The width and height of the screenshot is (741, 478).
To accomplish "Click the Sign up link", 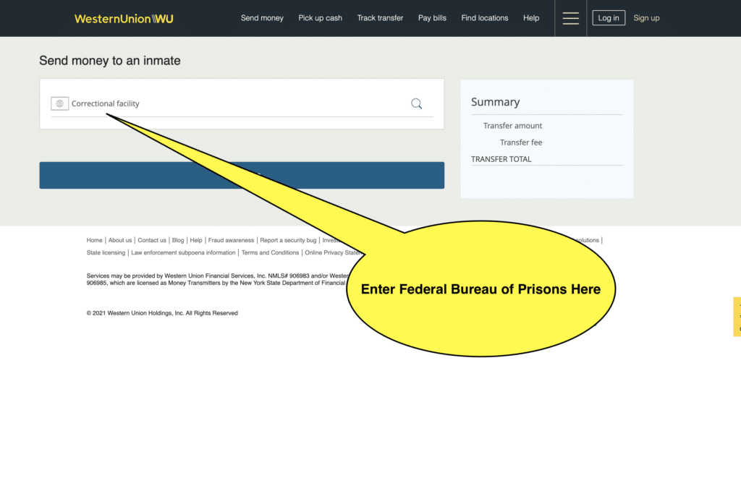I will coord(646,18).
